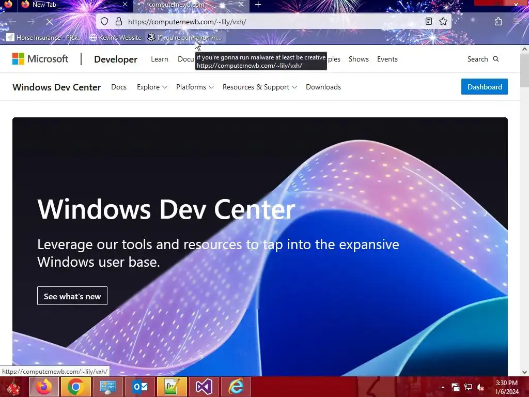Open the list all tabs dropdown arrow
529x397 pixels.
pos(450,4)
